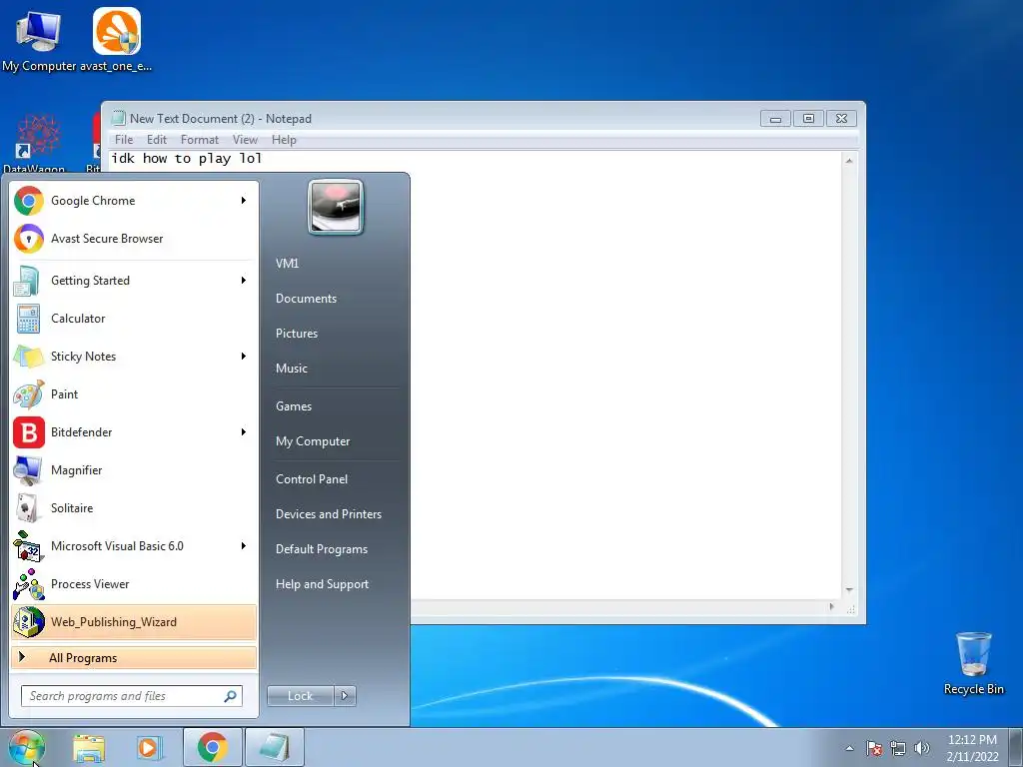1023x767 pixels.
Task: Open Calculator from Start menu
Action: tap(134, 319)
